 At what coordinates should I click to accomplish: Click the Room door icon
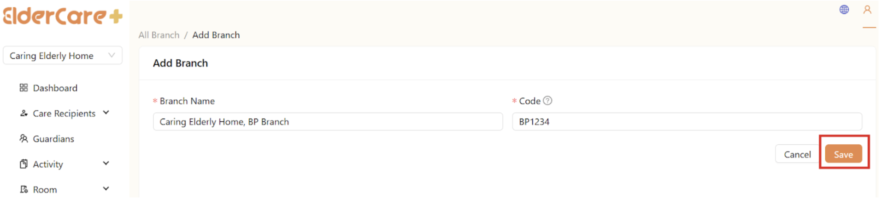pos(24,189)
